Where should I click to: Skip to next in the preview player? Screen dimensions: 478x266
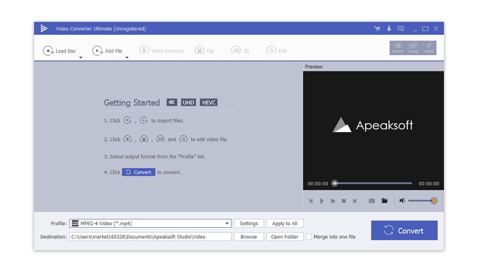coord(354,201)
